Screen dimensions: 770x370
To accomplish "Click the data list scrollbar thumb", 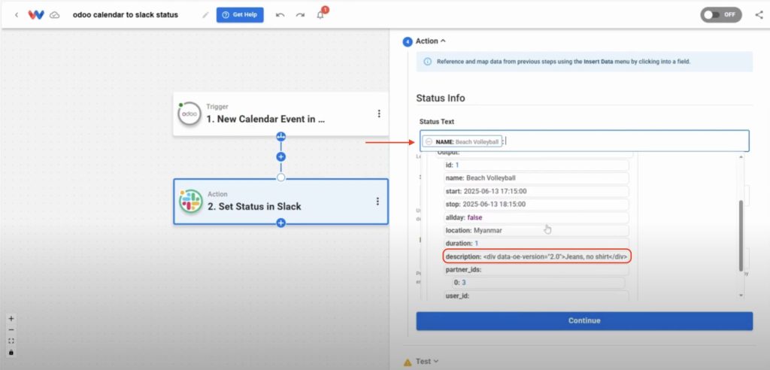I will point(741,236).
